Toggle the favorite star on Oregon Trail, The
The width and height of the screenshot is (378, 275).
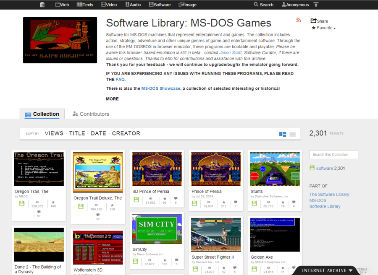point(53,203)
